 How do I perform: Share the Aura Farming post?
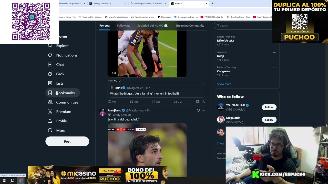[203, 102]
